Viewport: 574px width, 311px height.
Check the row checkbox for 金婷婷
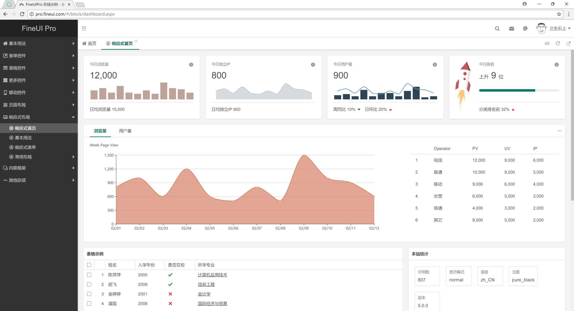[89, 294]
